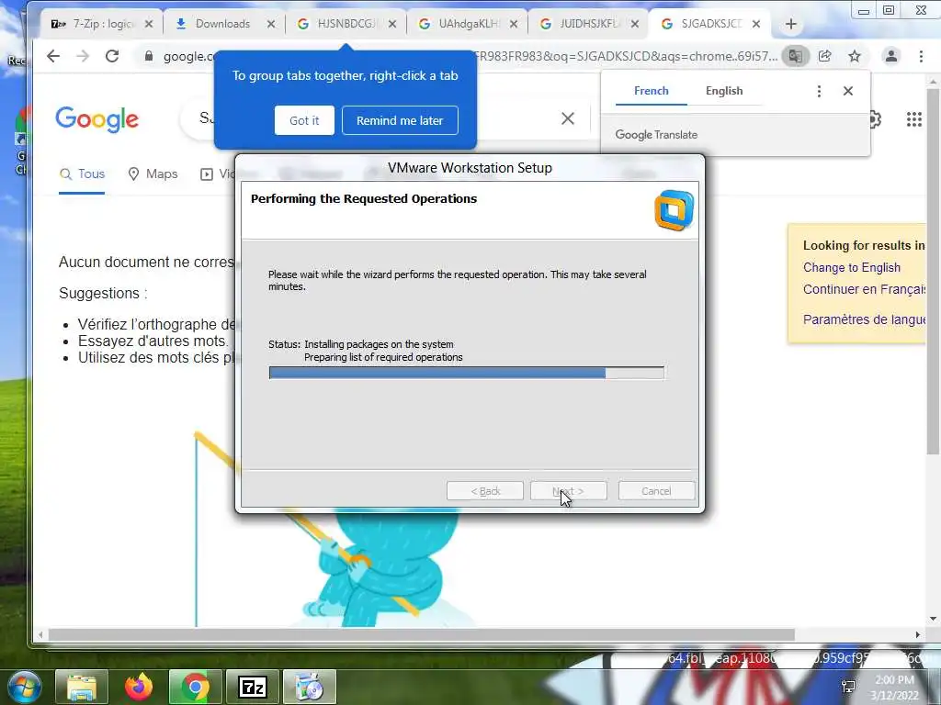Click the VMware Workstation logo in setup
The width and height of the screenshot is (941, 705).
tap(674, 210)
